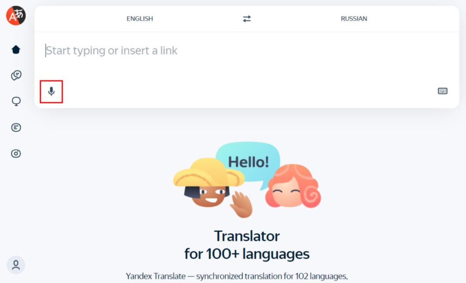
Task: Open the user profile icon
Action: [x=16, y=265]
